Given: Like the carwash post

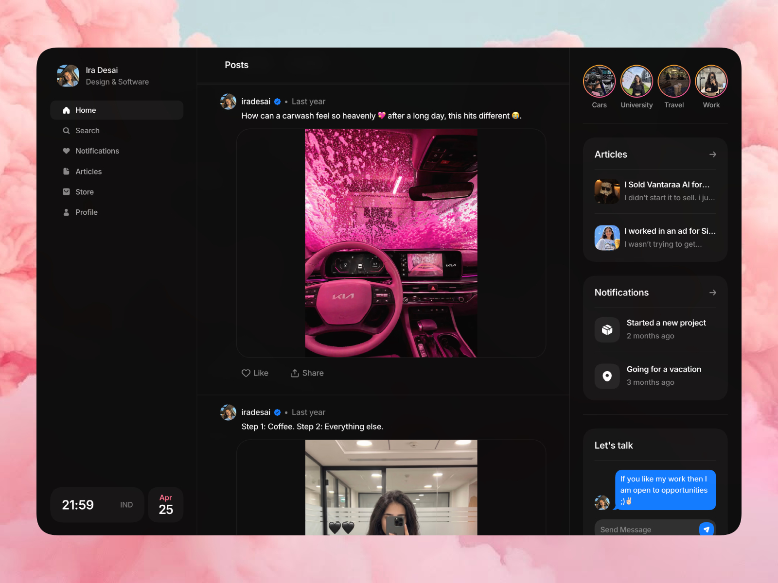Looking at the screenshot, I should click(x=255, y=373).
